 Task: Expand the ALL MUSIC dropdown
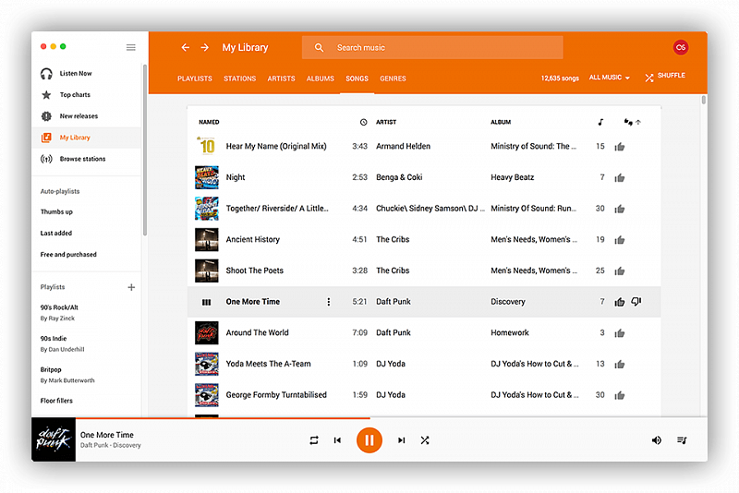pos(609,78)
